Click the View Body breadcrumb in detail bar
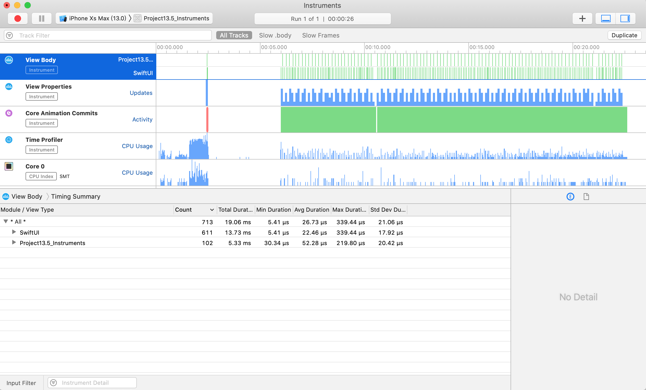The width and height of the screenshot is (646, 390). 27,197
